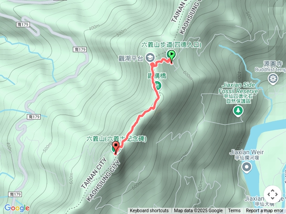Image resolution: width=286 pixels, height=214 pixels.
Task: Open the Terms link
Action: [234, 211]
